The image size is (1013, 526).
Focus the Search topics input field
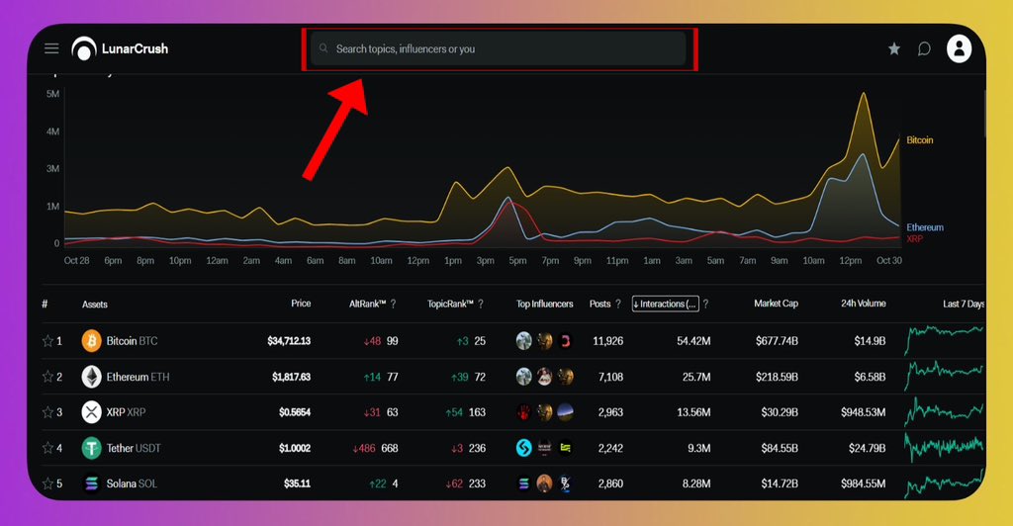point(499,48)
